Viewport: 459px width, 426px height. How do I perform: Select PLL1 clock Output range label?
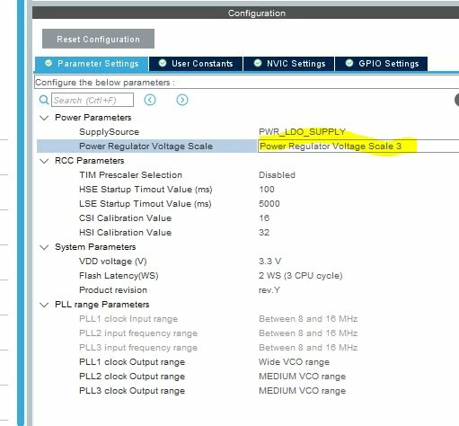(132, 362)
